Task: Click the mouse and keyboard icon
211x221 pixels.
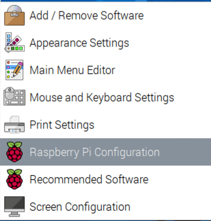Action: [x=14, y=96]
